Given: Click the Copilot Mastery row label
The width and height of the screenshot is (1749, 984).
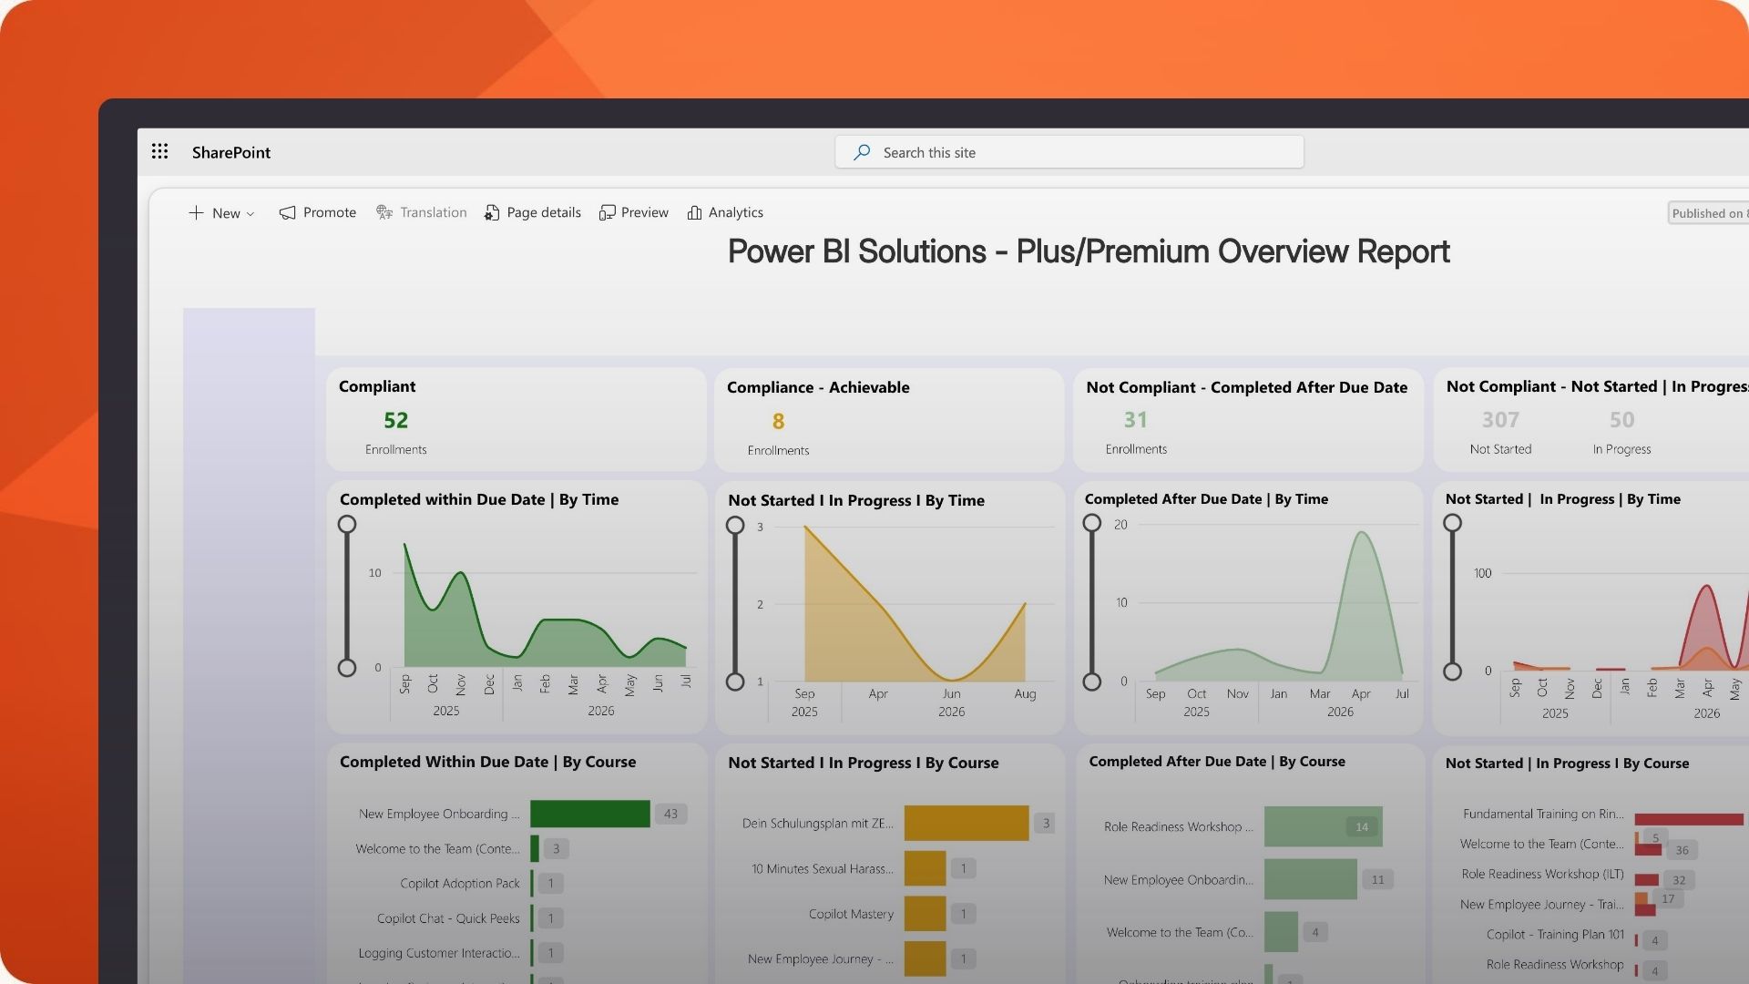Looking at the screenshot, I should [x=851, y=914].
